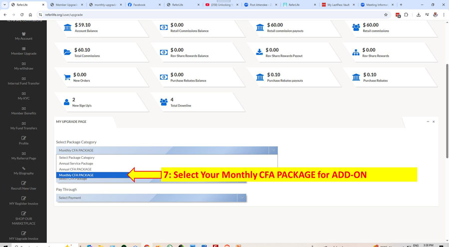Viewport: 449px width, 247px height.
Task: Open My KYC sidebar item
Action: (x=23, y=96)
